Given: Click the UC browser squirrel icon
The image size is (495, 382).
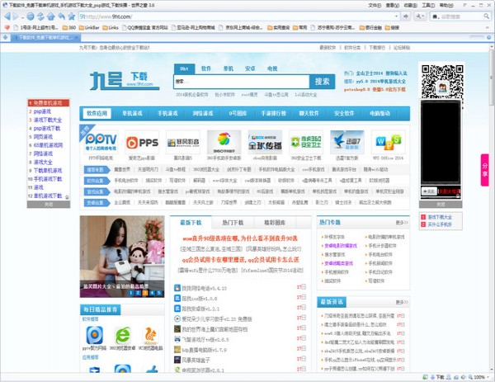Looking at the screenshot, I should [151, 335].
